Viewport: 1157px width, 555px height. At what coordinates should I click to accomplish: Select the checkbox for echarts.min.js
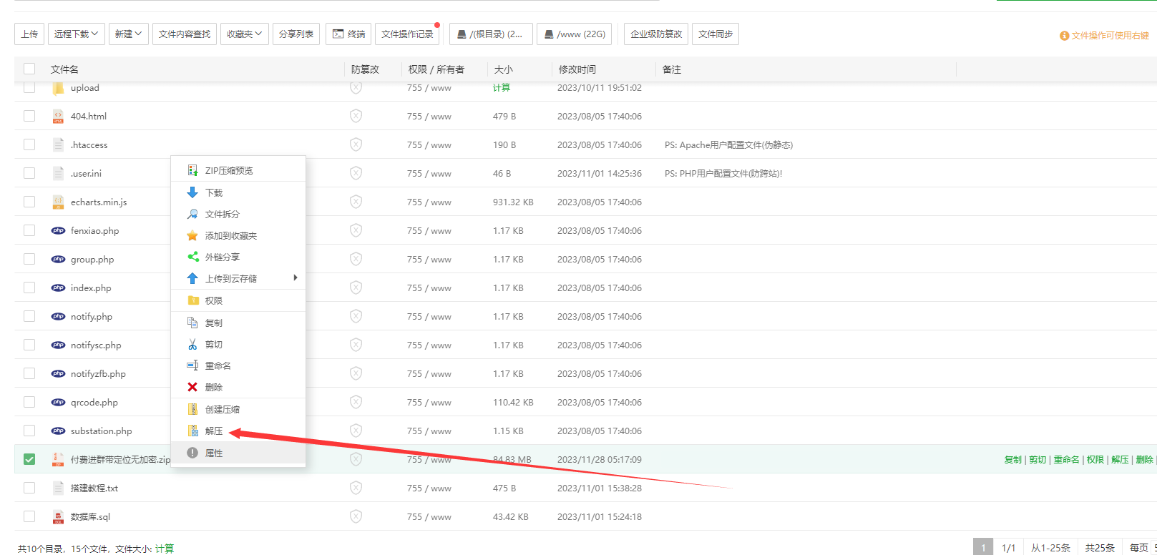click(x=29, y=202)
